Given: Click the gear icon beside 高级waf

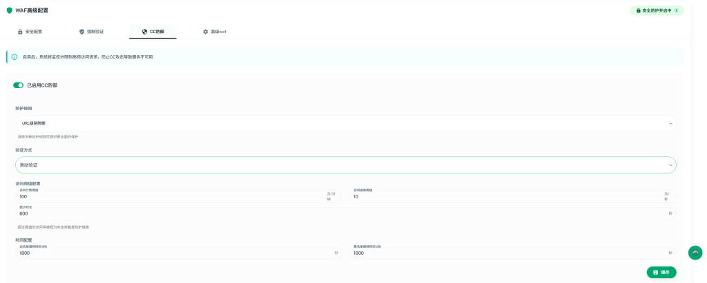Looking at the screenshot, I should tap(205, 32).
